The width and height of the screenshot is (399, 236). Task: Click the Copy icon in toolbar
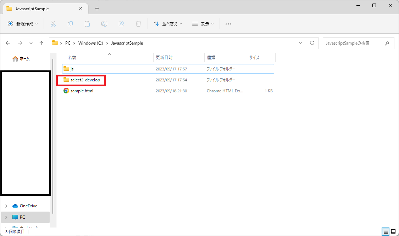pyautogui.click(x=70, y=24)
